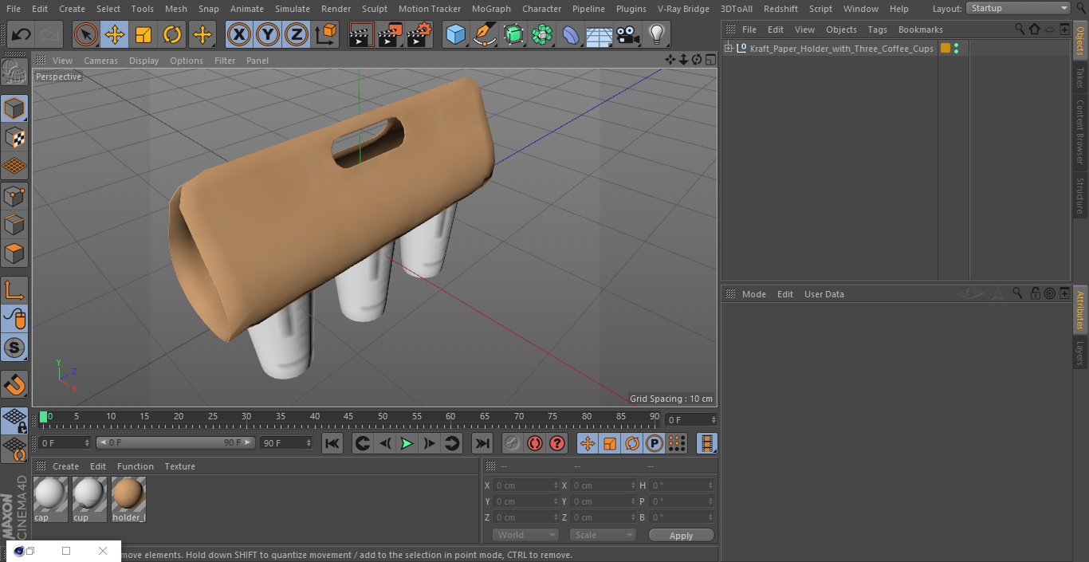Open the attribute manager User Data menu
The height and width of the screenshot is (562, 1089).
tap(824, 294)
